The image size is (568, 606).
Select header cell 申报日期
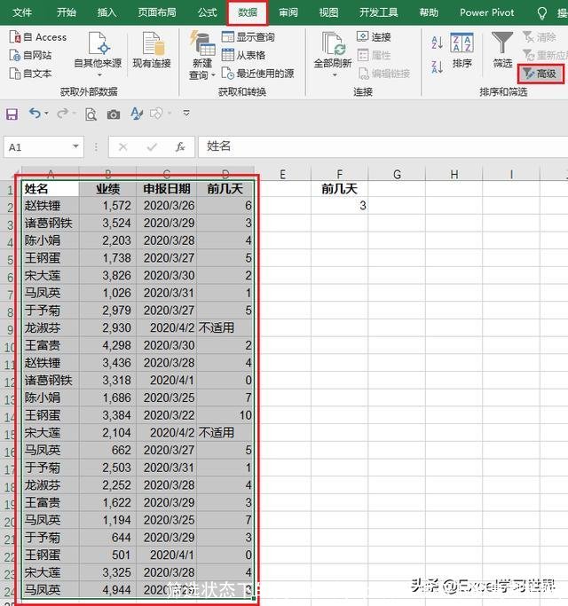(x=166, y=189)
